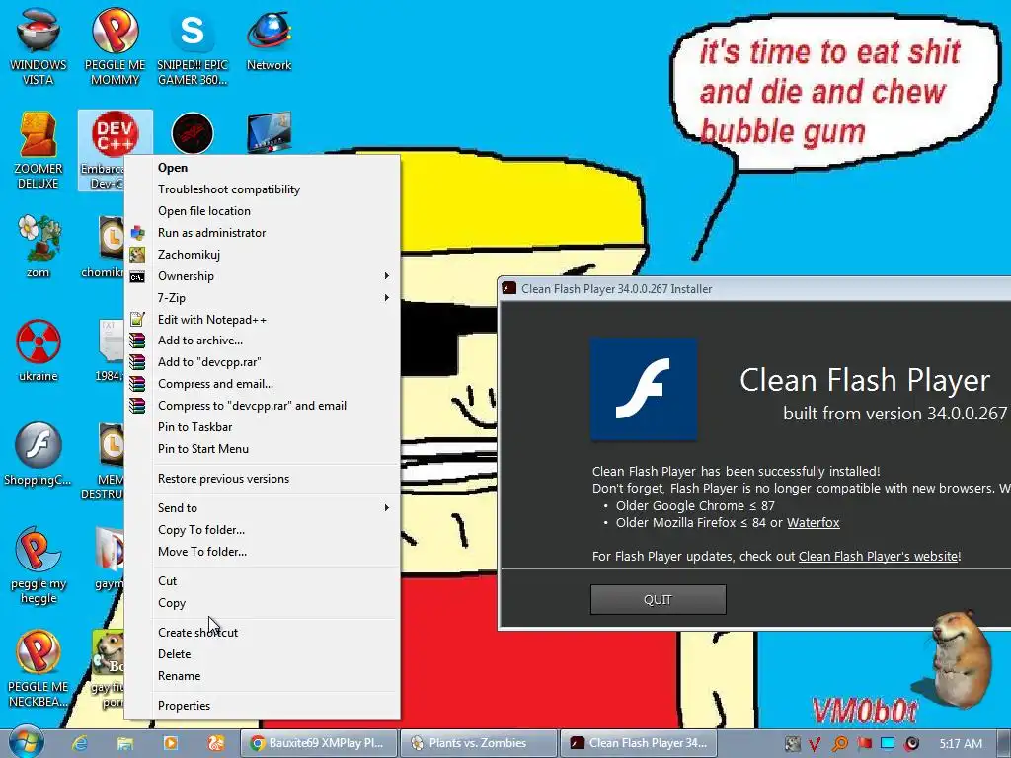1011x758 pixels.
Task: Choose Pin to Taskbar
Action: click(262, 426)
